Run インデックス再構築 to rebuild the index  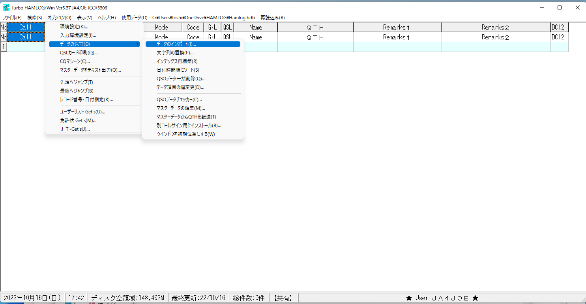[x=178, y=61]
